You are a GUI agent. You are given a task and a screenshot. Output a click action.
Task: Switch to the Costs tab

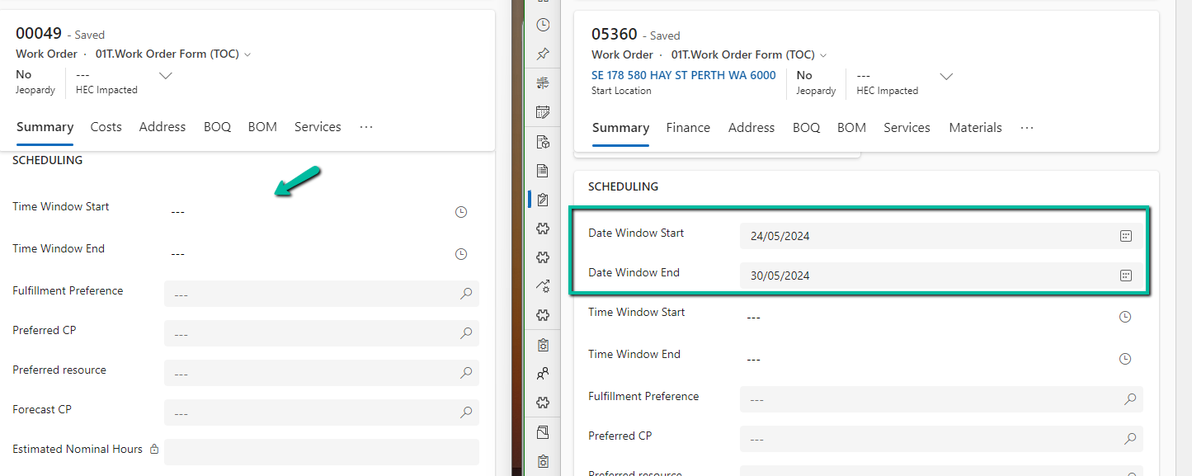[x=106, y=127]
